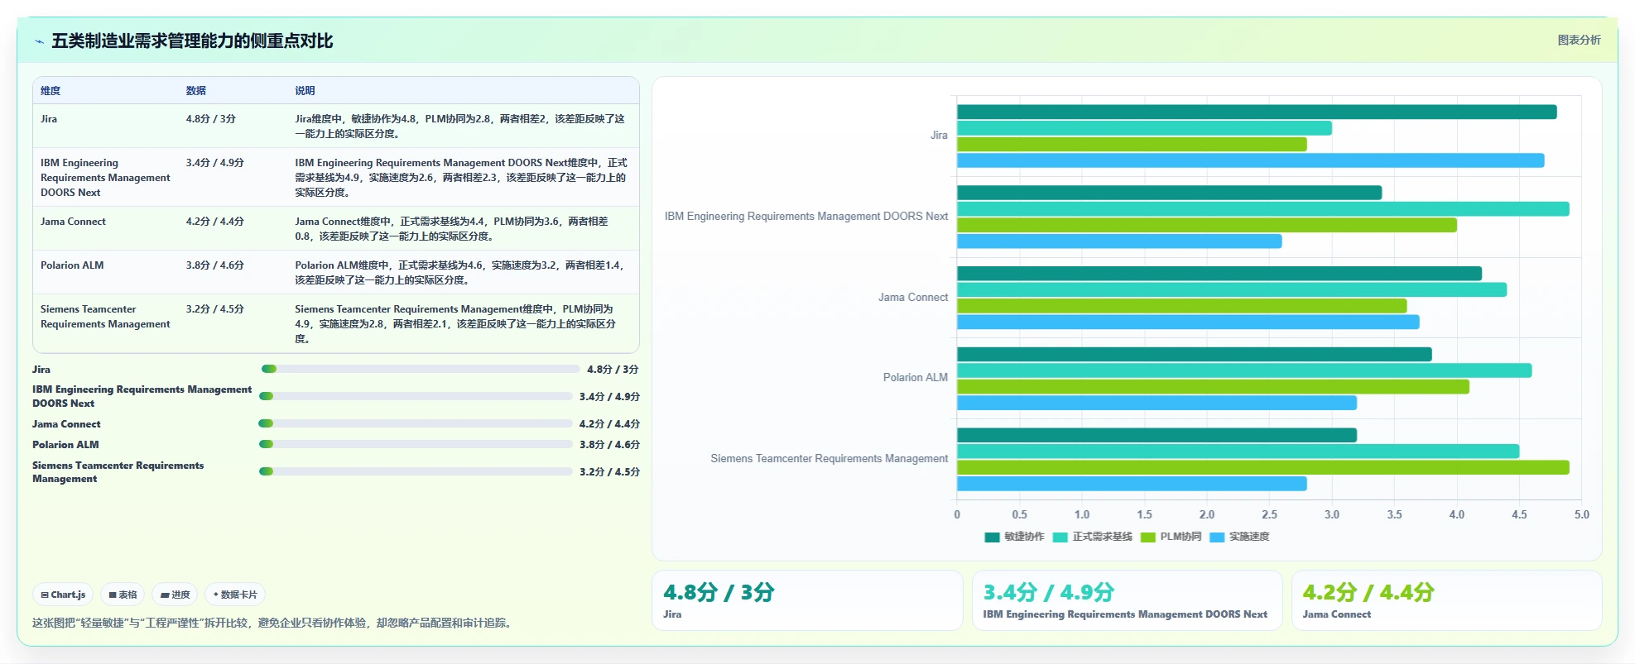Click Siemens Teamcenter's green PLM协同 bar

1263,467
